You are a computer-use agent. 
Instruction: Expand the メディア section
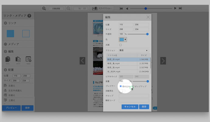coord(5,44)
